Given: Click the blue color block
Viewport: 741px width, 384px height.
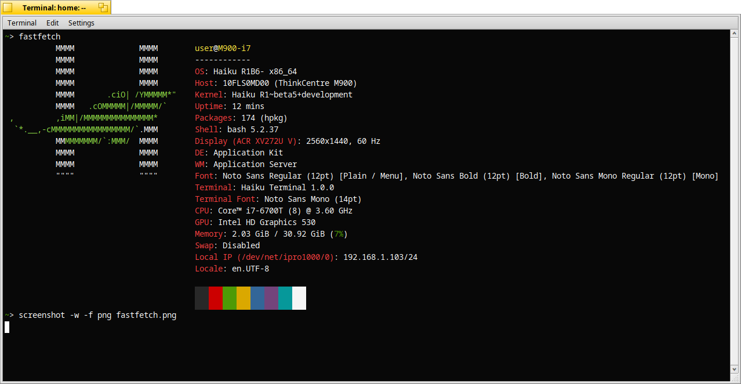Looking at the screenshot, I should (x=257, y=298).
